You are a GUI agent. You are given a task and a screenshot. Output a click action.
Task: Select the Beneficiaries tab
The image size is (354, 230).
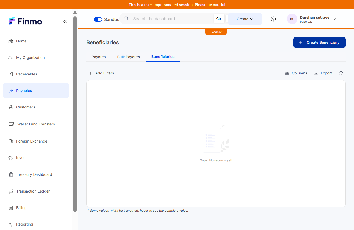[163, 57]
